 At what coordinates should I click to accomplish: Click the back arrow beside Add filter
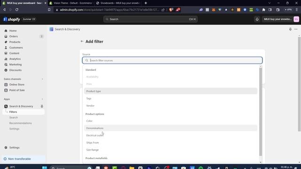pyautogui.click(x=82, y=41)
